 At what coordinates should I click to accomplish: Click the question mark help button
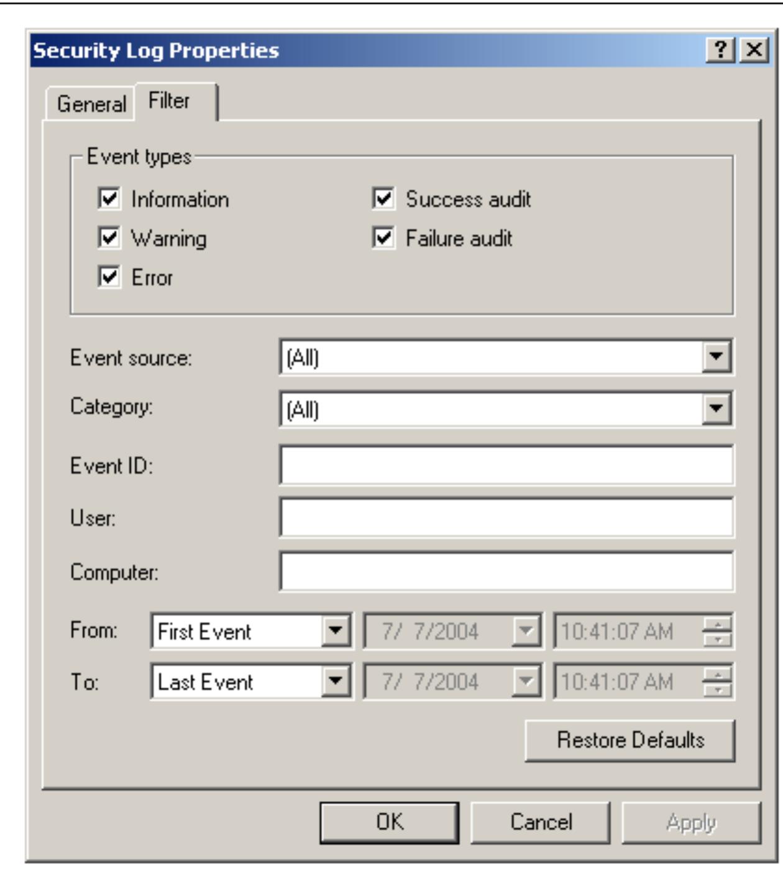click(x=720, y=50)
